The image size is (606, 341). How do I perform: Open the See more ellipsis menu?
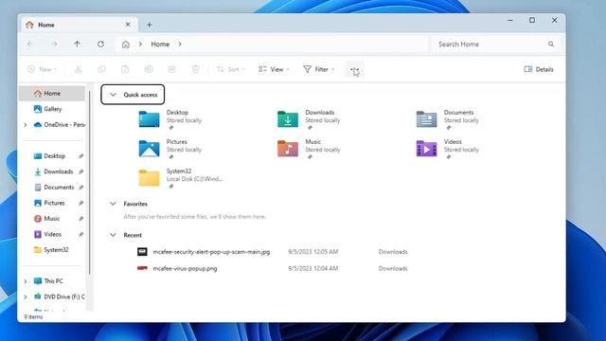(354, 69)
